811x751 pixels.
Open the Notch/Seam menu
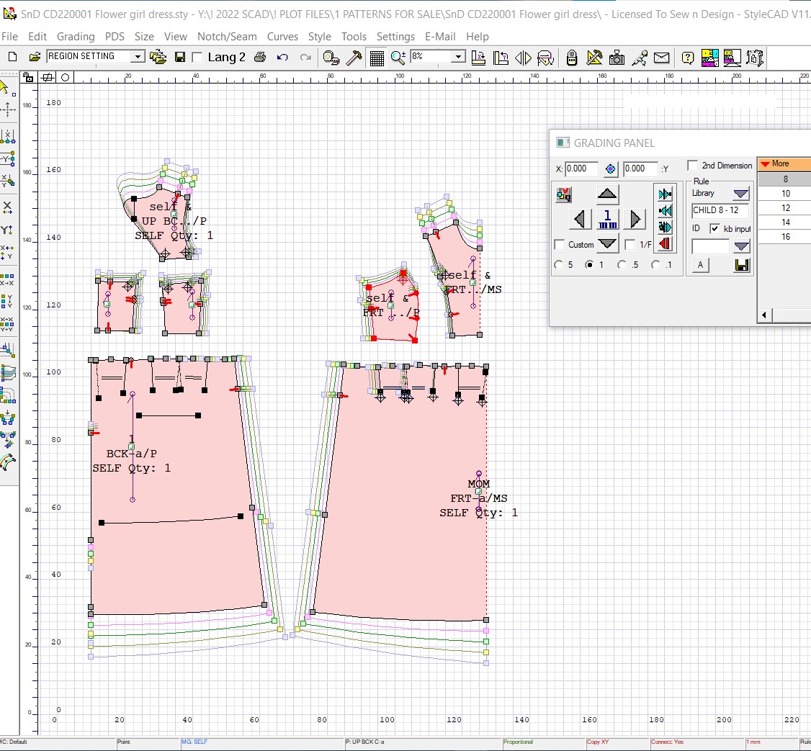coord(227,36)
